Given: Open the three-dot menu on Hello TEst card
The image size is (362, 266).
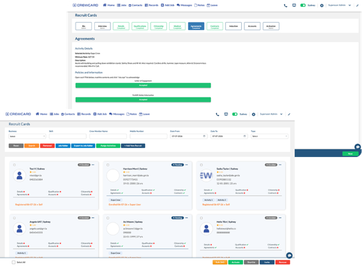Looking at the screenshot, I should [280, 218].
